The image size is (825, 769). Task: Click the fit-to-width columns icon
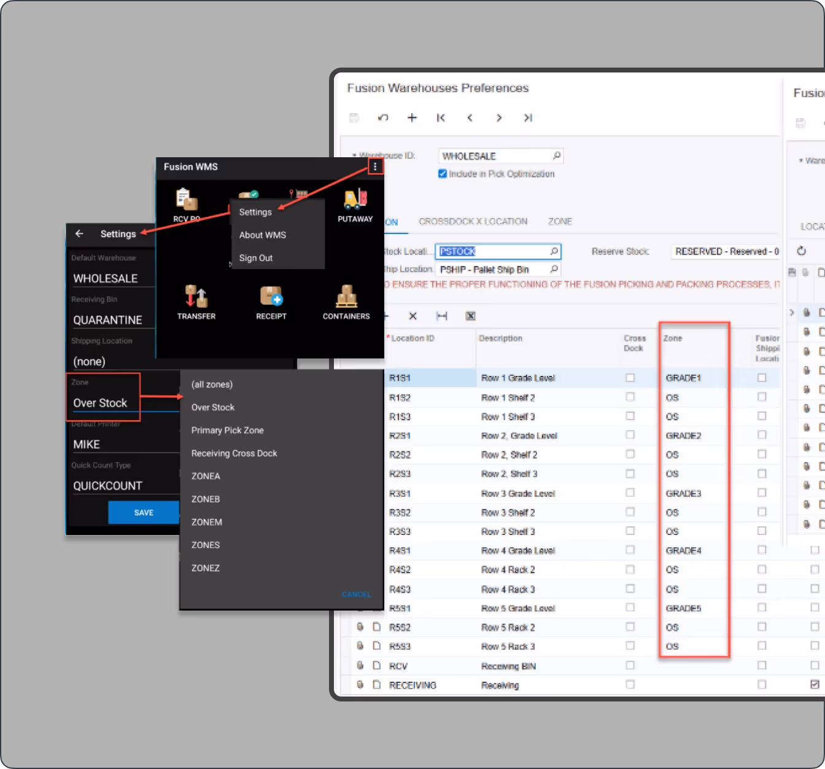pos(441,316)
